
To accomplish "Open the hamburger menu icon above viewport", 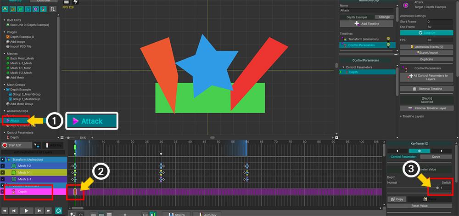I will 67,2.
